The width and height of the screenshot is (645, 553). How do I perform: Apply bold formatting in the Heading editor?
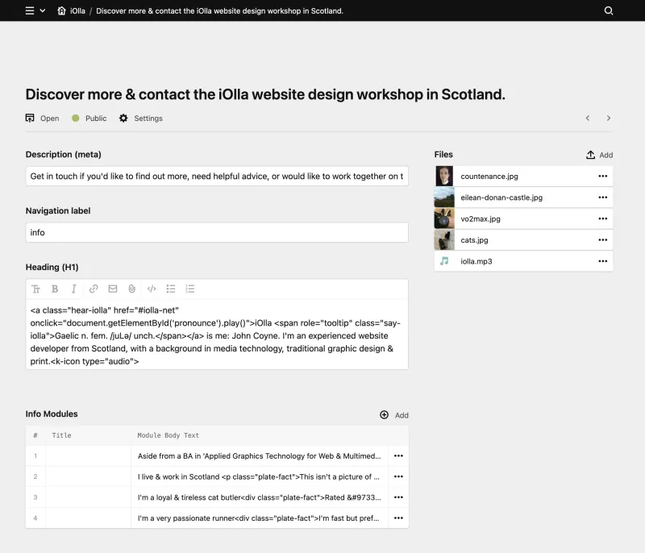click(55, 289)
